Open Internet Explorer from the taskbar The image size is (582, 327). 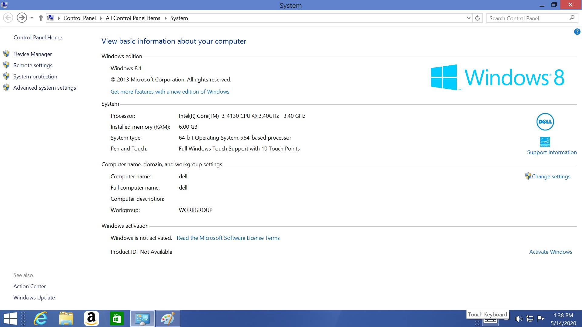pos(41,319)
